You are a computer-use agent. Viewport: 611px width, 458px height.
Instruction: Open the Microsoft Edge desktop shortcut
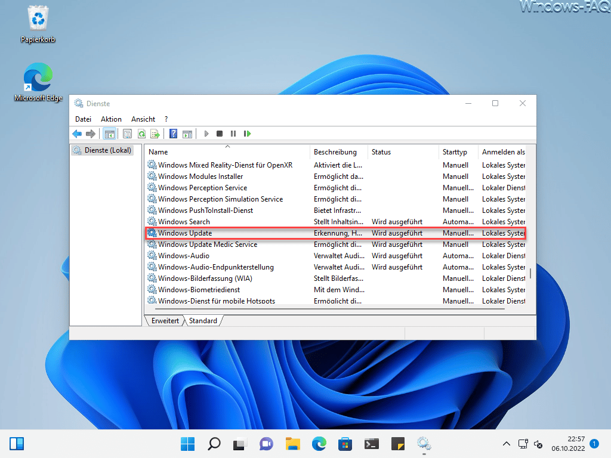(x=38, y=82)
